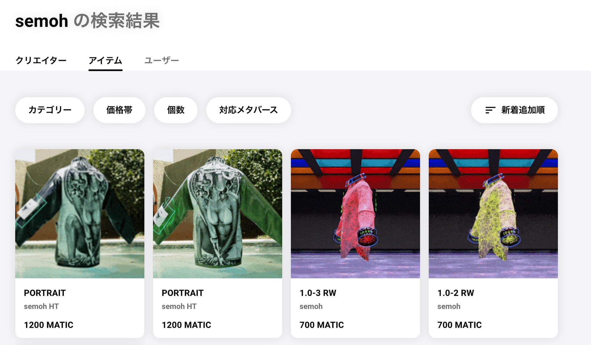The height and width of the screenshot is (345, 591).
Task: Open the 新着追加順 sort order dropdown
Action: point(514,110)
